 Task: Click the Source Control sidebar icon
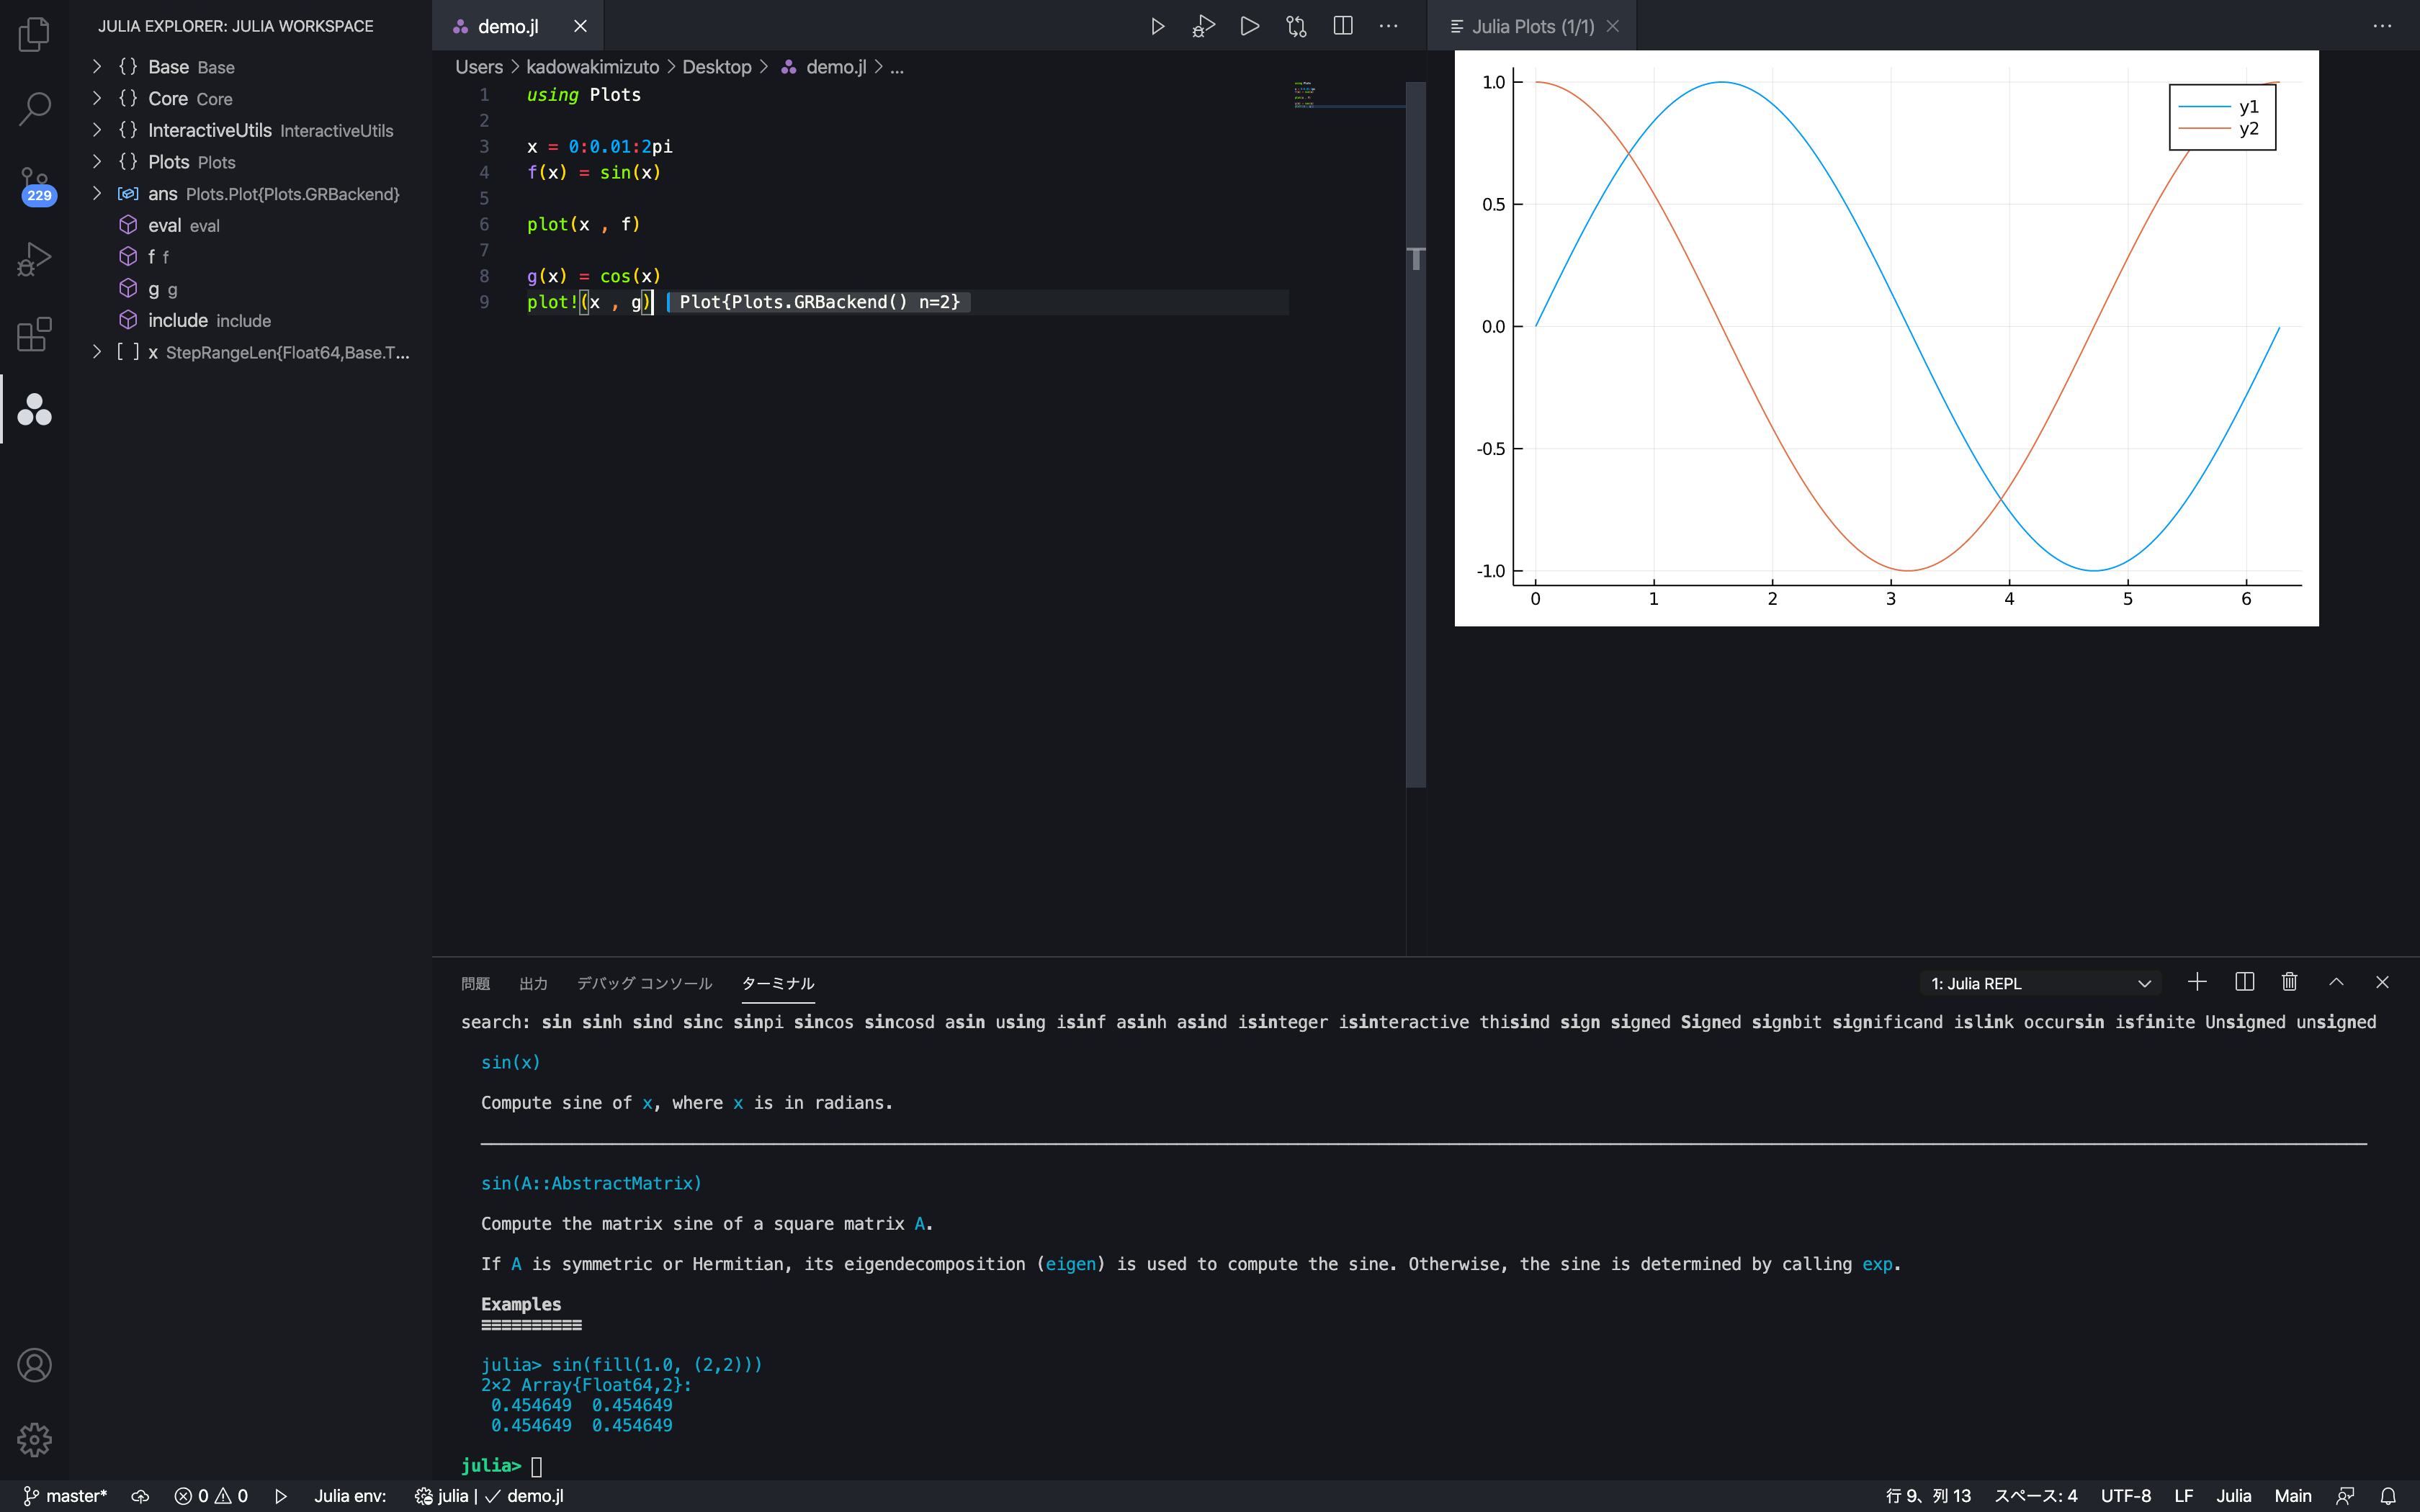coord(37,181)
